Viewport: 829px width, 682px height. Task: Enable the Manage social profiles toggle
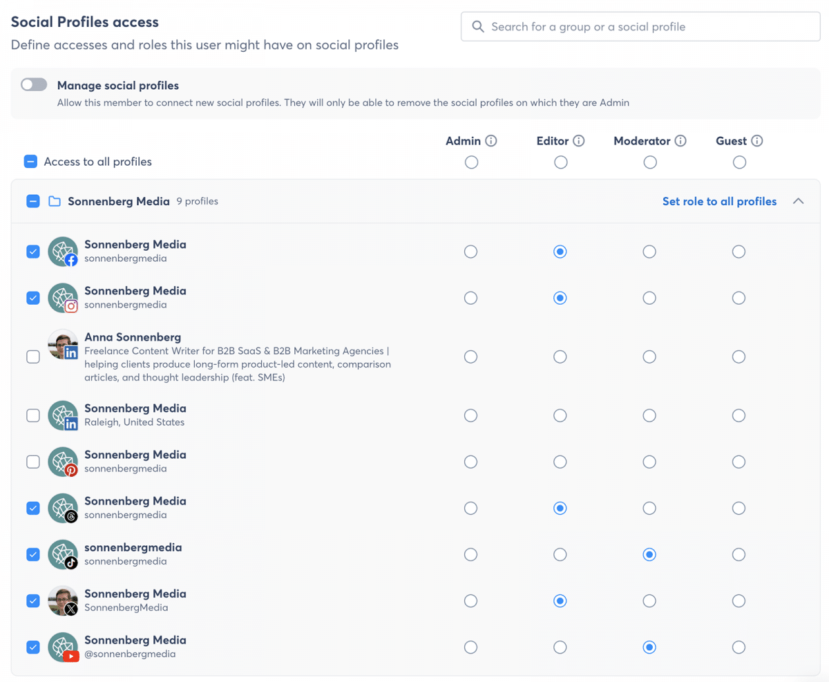(34, 85)
